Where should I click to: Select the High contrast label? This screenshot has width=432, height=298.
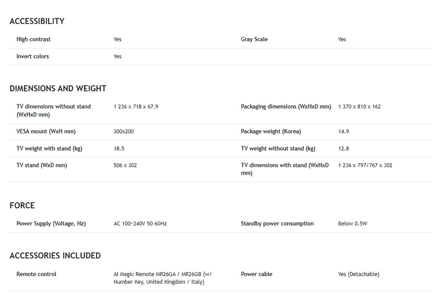(x=33, y=39)
